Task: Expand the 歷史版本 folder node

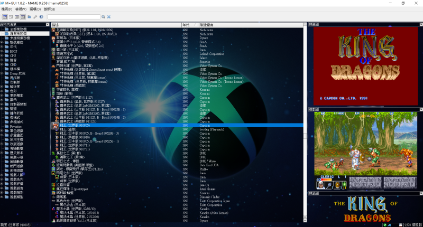Action: (x=2, y=153)
